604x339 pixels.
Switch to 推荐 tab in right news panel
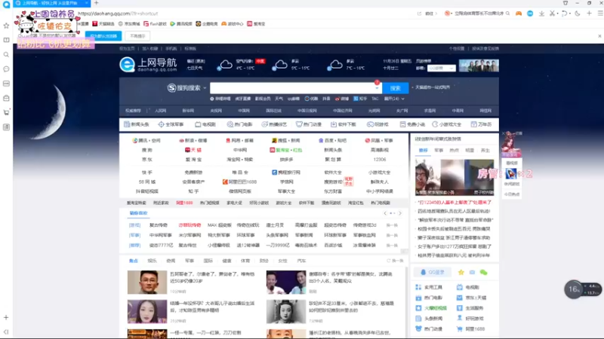click(424, 150)
